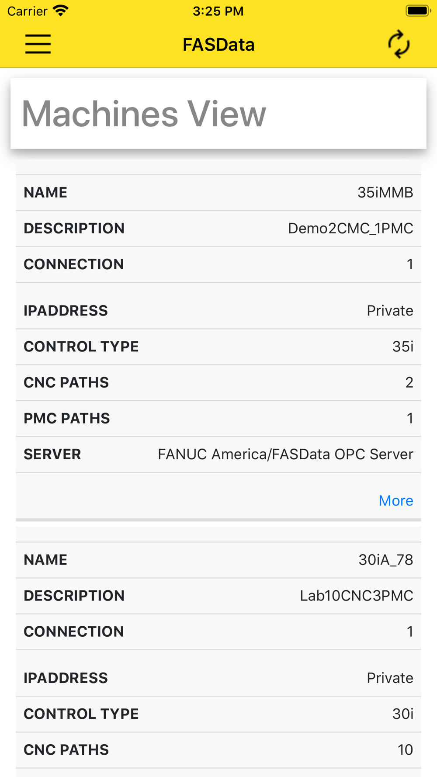437x777 pixels.
Task: Tap More link for 35iMMB machine
Action: coord(395,500)
